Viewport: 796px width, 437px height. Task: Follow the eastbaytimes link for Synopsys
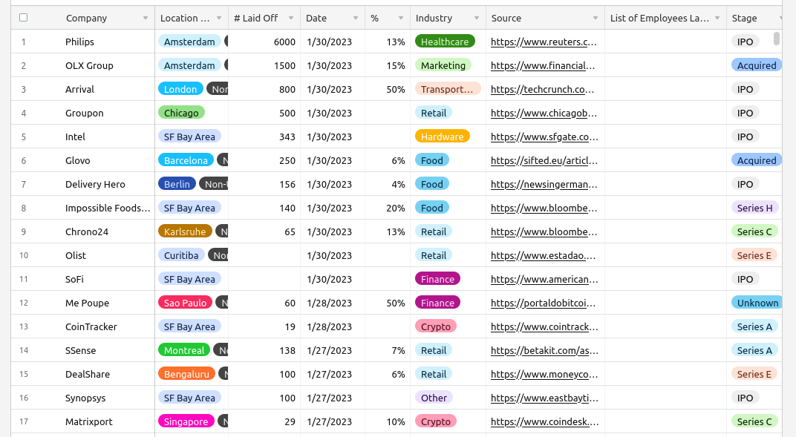(x=544, y=398)
